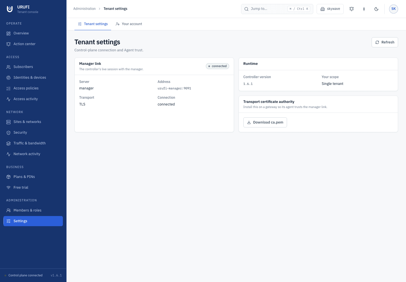Click the icon between bell and moon
This screenshot has width=406, height=282.
pyautogui.click(x=364, y=9)
